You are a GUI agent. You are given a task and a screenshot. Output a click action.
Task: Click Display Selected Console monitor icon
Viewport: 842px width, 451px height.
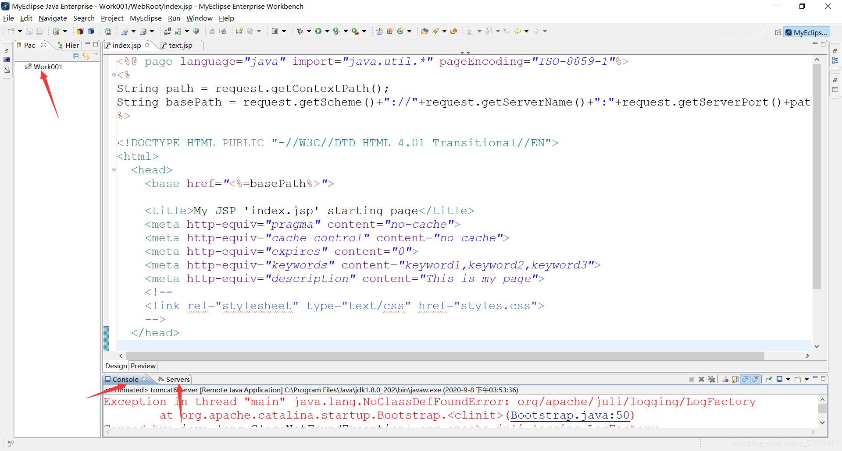pos(780,379)
